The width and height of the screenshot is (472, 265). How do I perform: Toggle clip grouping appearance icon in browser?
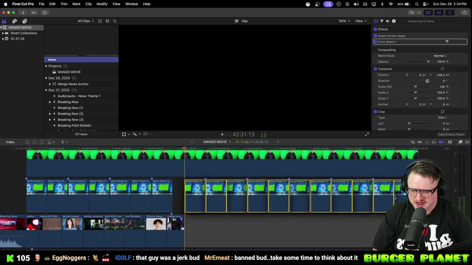(x=100, y=21)
